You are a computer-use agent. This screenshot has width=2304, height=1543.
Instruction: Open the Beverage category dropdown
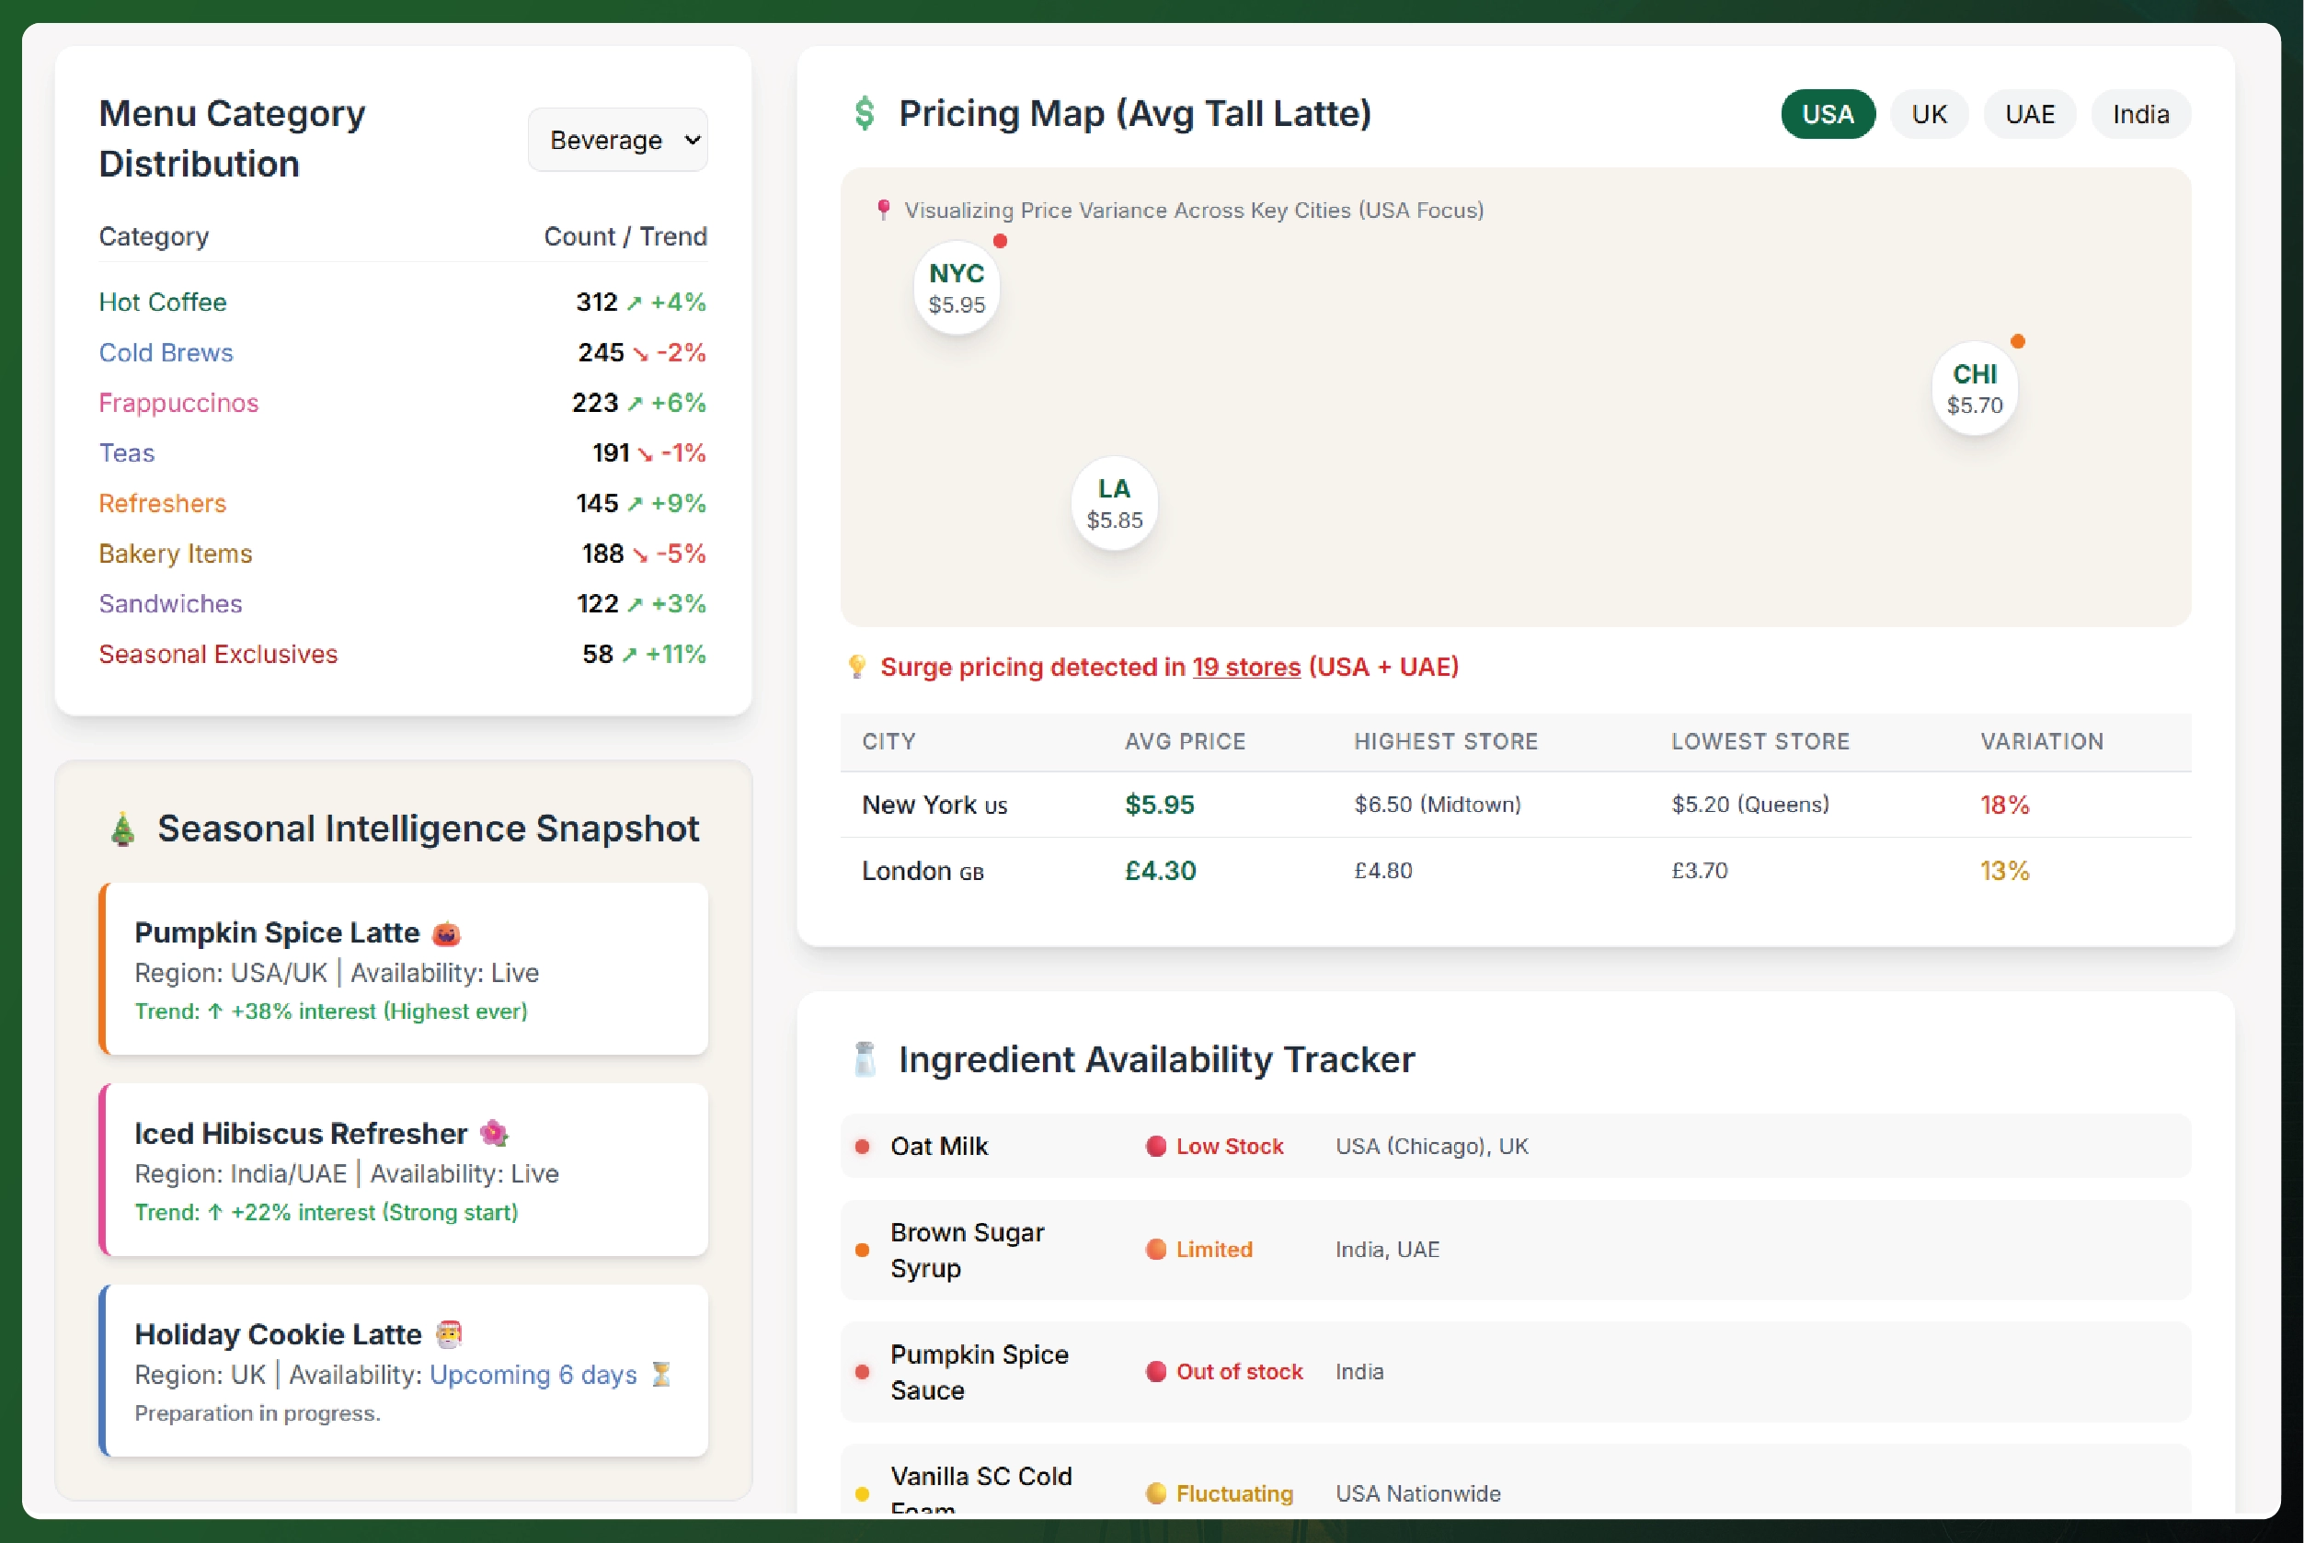(618, 140)
